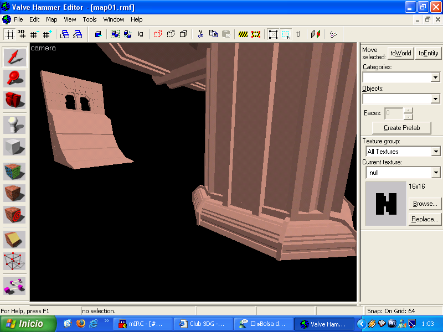Toggle cordon bounds striped icon

(243, 34)
